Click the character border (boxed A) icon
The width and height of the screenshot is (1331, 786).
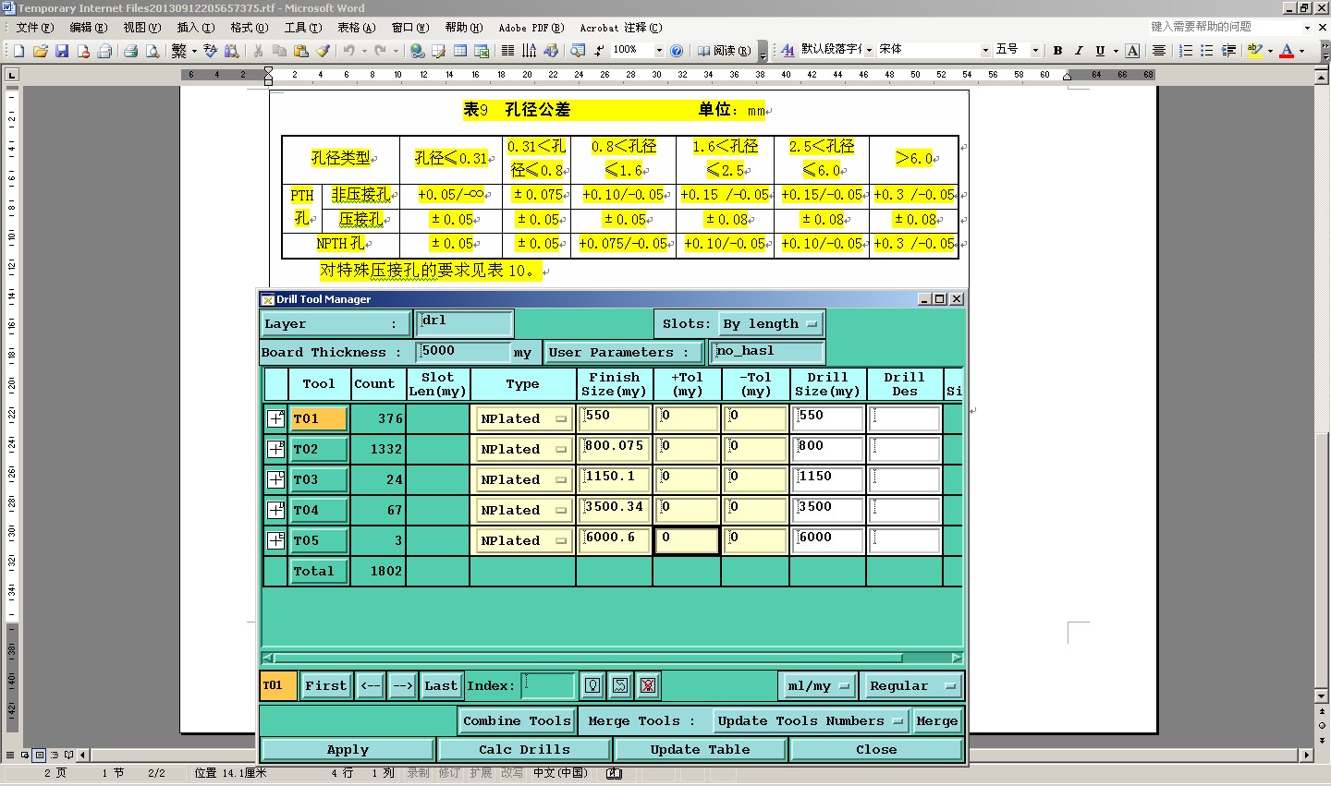coord(1131,51)
